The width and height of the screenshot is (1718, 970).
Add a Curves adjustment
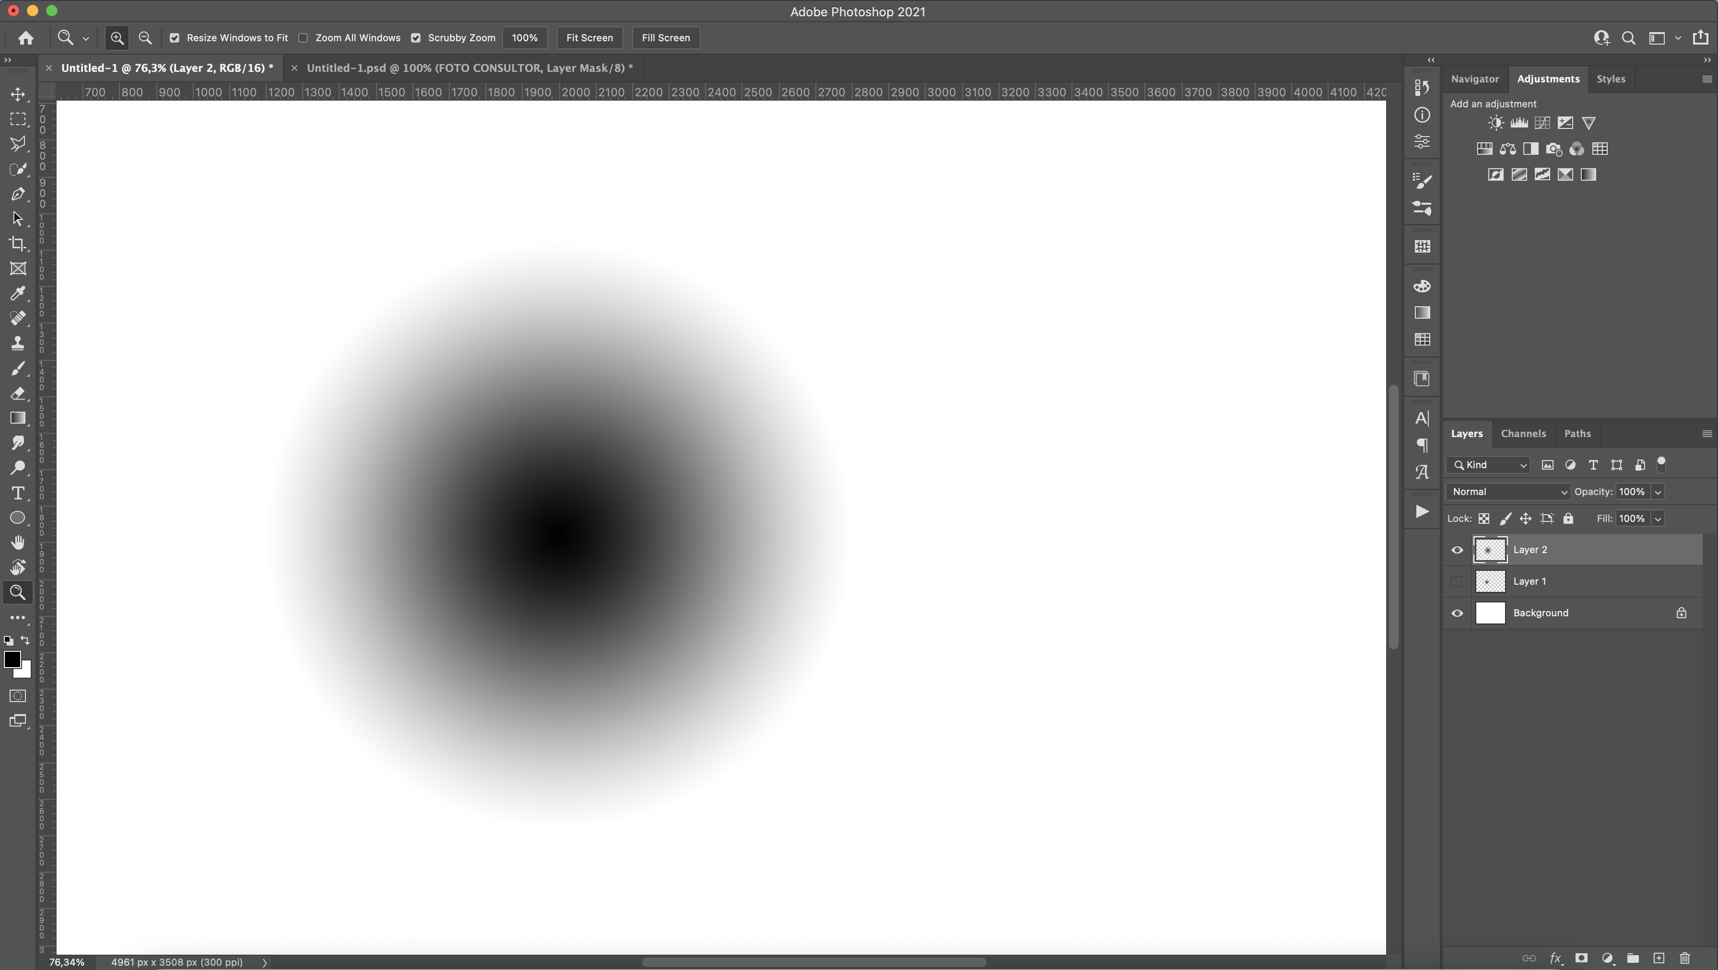point(1542,123)
